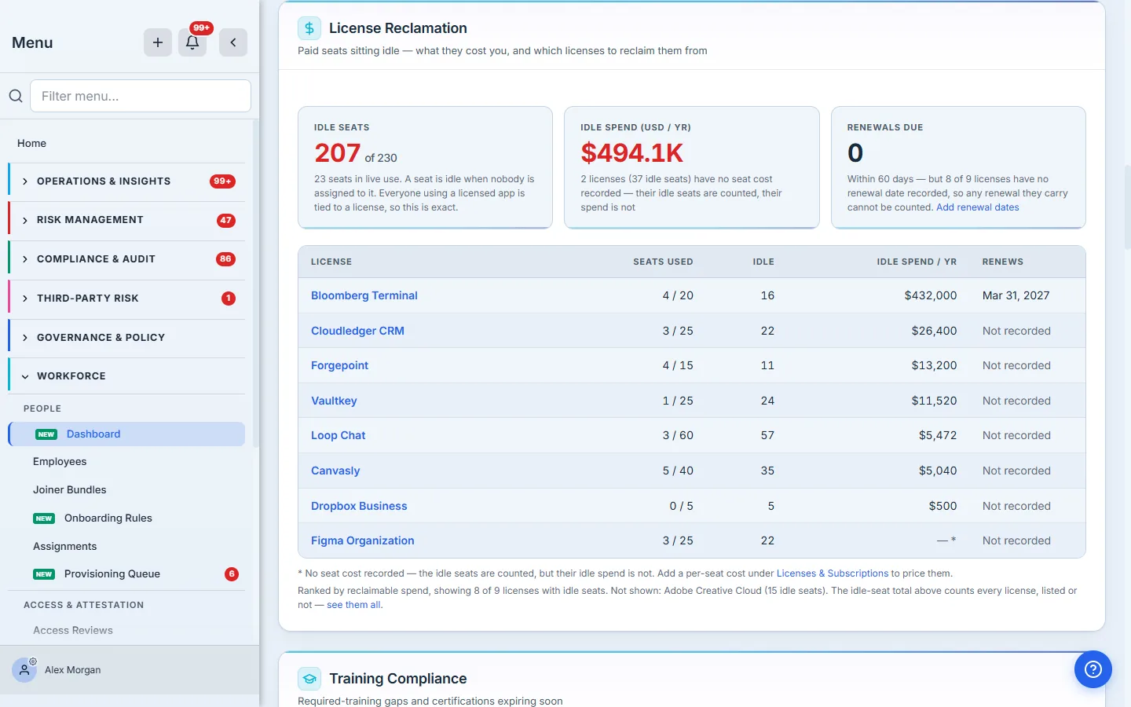This screenshot has width=1131, height=707.
Task: Open the Loop Chat license
Action: pos(339,435)
